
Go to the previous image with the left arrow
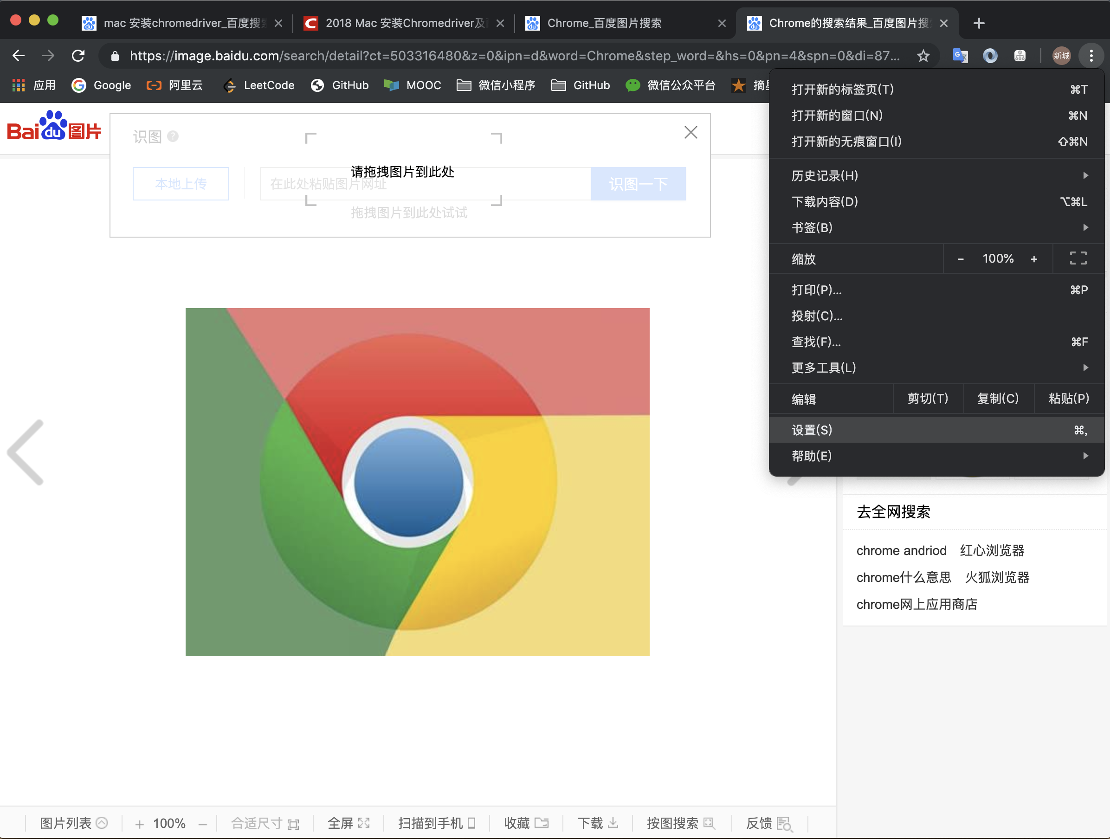click(26, 452)
